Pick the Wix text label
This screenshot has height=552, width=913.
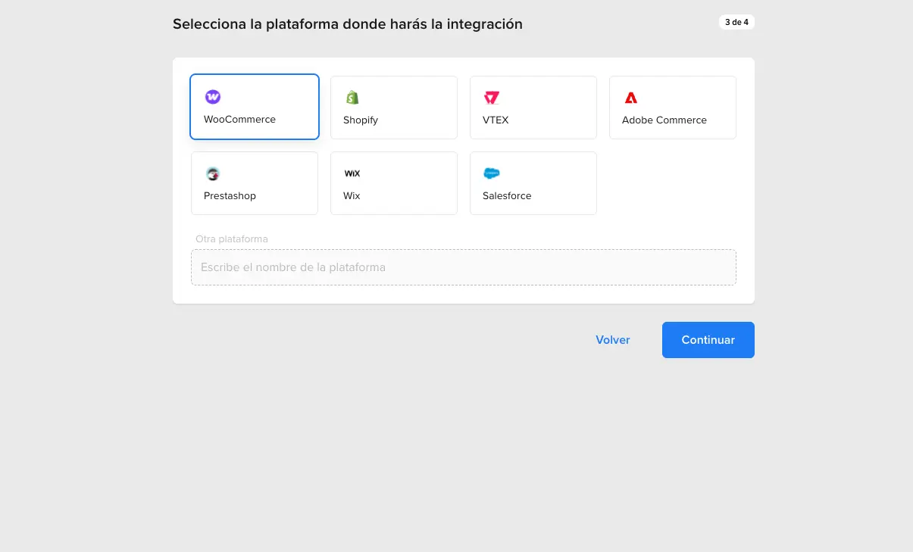[352, 196]
